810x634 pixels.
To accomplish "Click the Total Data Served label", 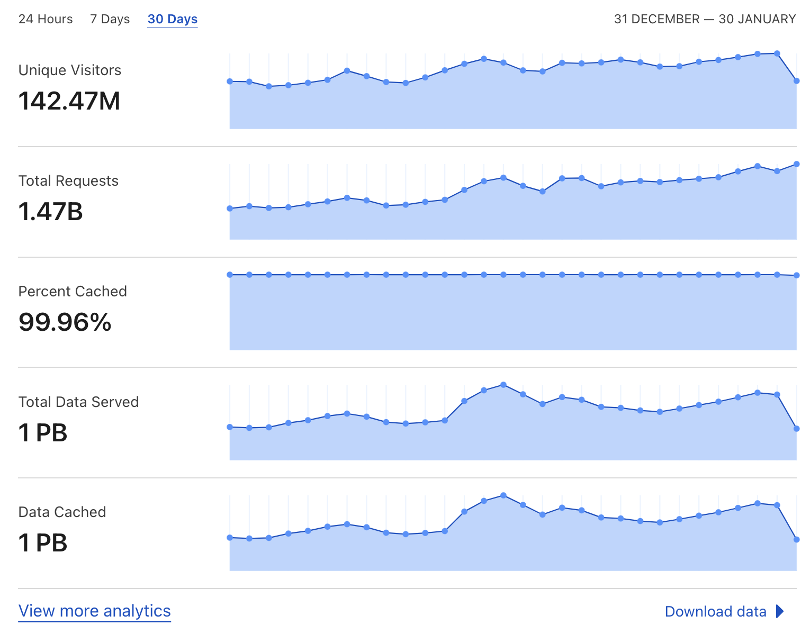I will pos(79,402).
